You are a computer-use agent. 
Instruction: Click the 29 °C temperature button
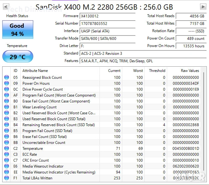tap(17, 57)
